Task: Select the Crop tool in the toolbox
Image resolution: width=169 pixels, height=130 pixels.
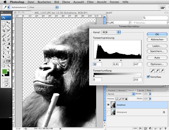Action: pyautogui.click(x=4, y=31)
